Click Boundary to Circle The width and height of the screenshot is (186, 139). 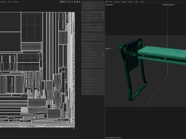click(93, 64)
